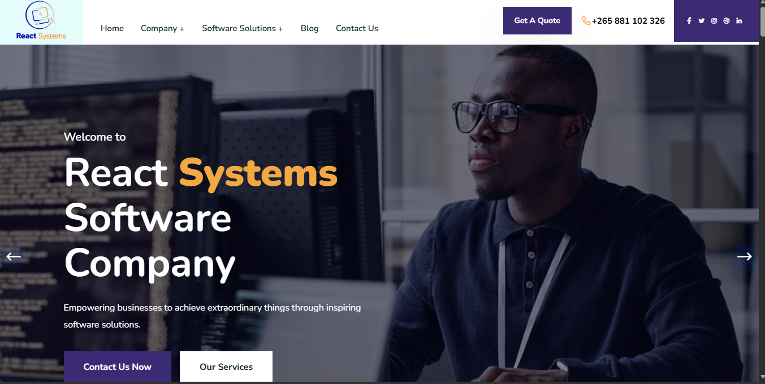Open the Twitter bird icon
Image resolution: width=765 pixels, height=384 pixels.
tap(702, 21)
